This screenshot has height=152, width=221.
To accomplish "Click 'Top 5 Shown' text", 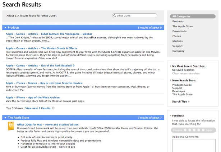I will pos(14,108).
